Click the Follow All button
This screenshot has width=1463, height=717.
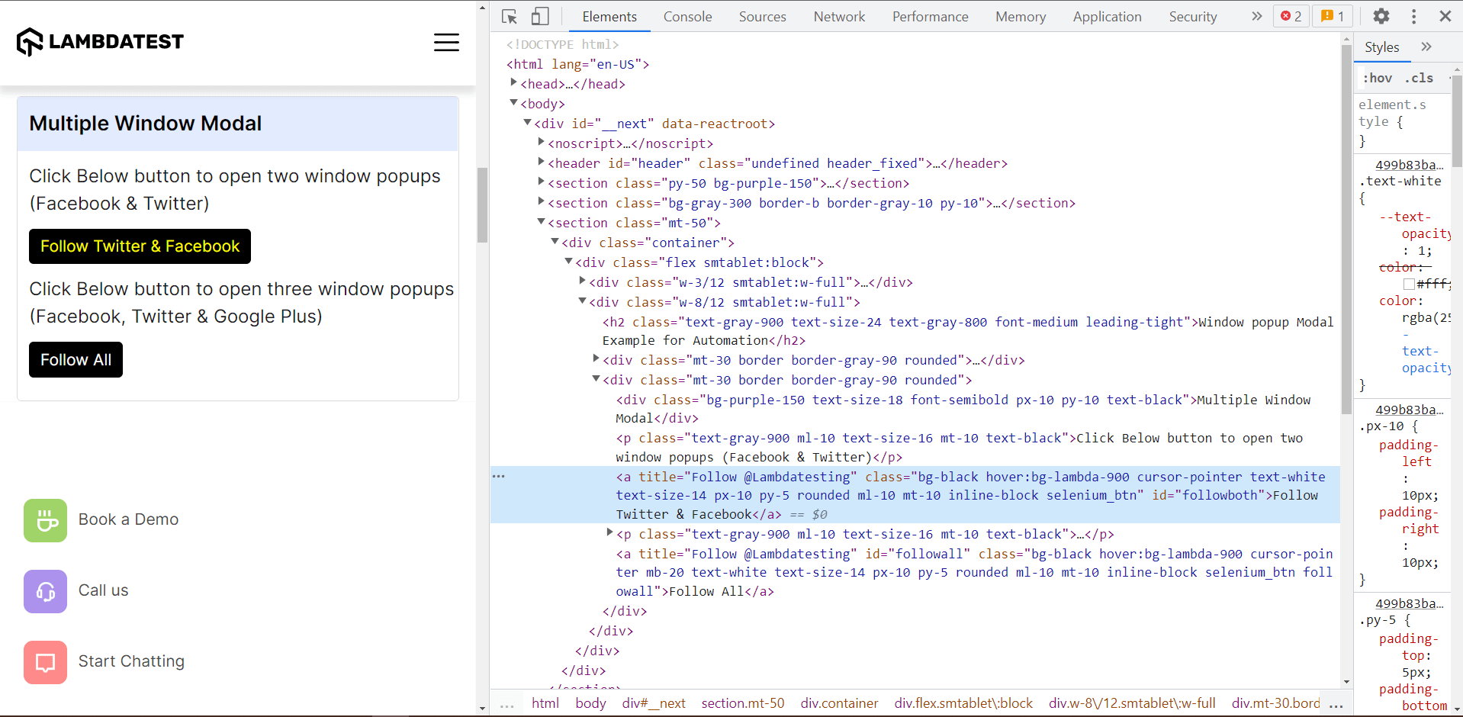76,360
